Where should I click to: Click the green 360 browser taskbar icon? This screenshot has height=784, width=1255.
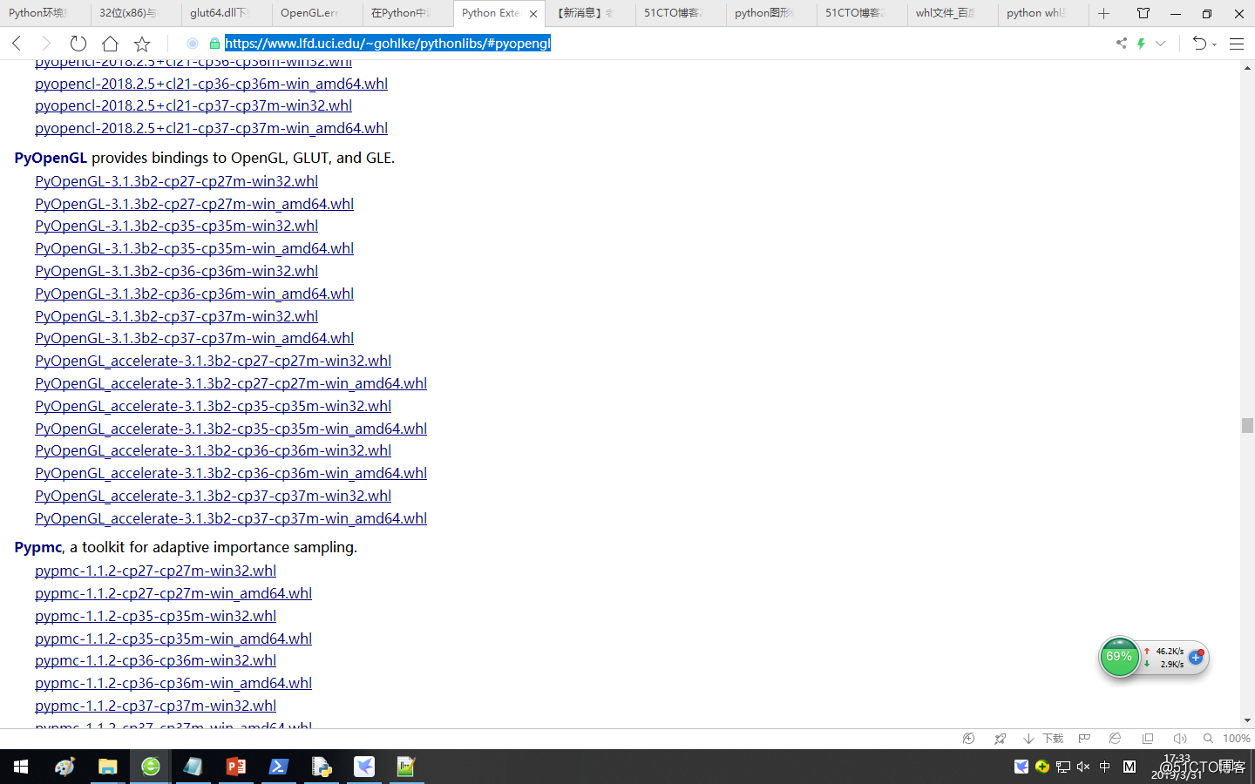point(151,767)
